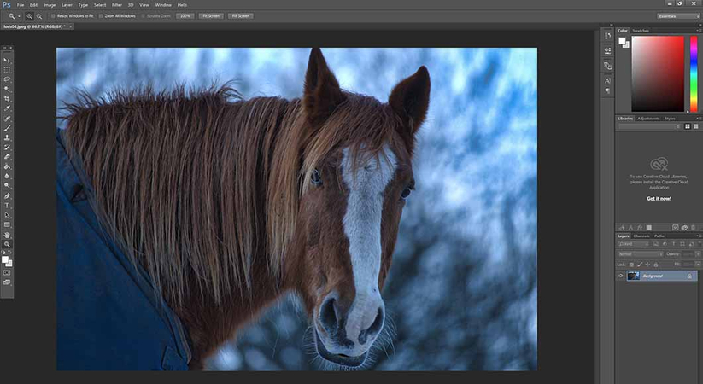Select the Eyedropper tool

click(x=7, y=108)
